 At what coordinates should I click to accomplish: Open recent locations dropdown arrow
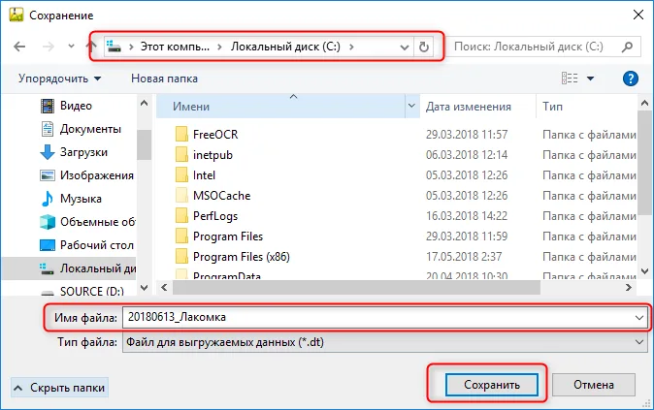point(72,47)
